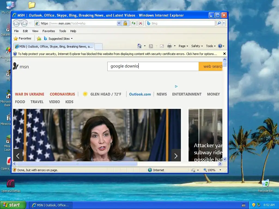Viewport: 279px width, 209px height.
Task: Open the Page command menu
Action: [x=183, y=46]
